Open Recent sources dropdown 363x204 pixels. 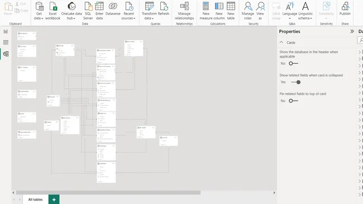128,11
